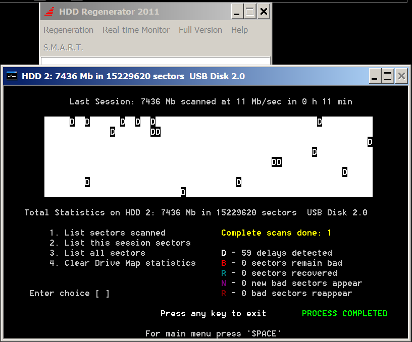412x342 pixels.
Task: Click the HDD Regenerator 2011 red logo icon
Action: point(49,12)
